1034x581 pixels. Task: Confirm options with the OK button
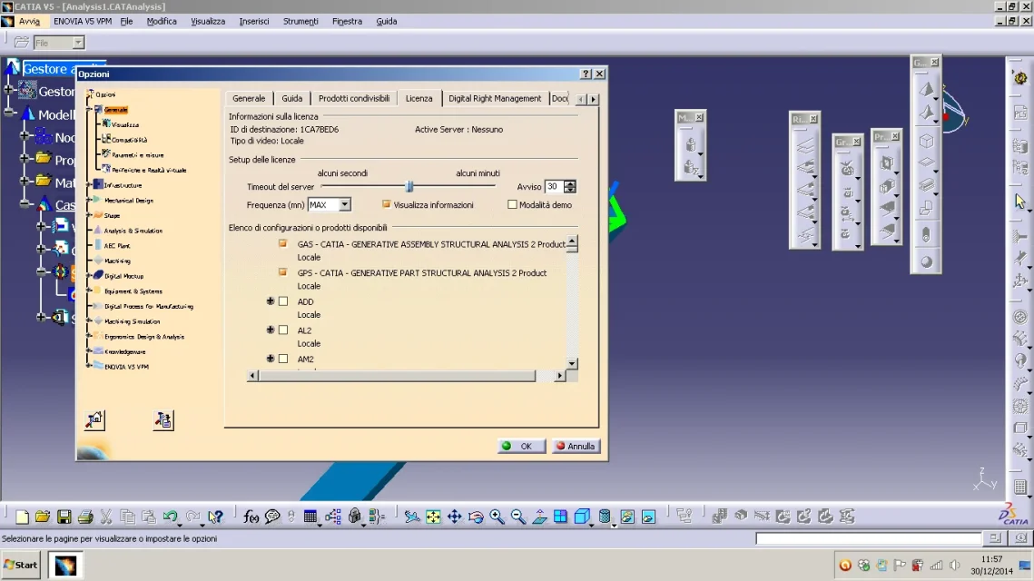(521, 447)
